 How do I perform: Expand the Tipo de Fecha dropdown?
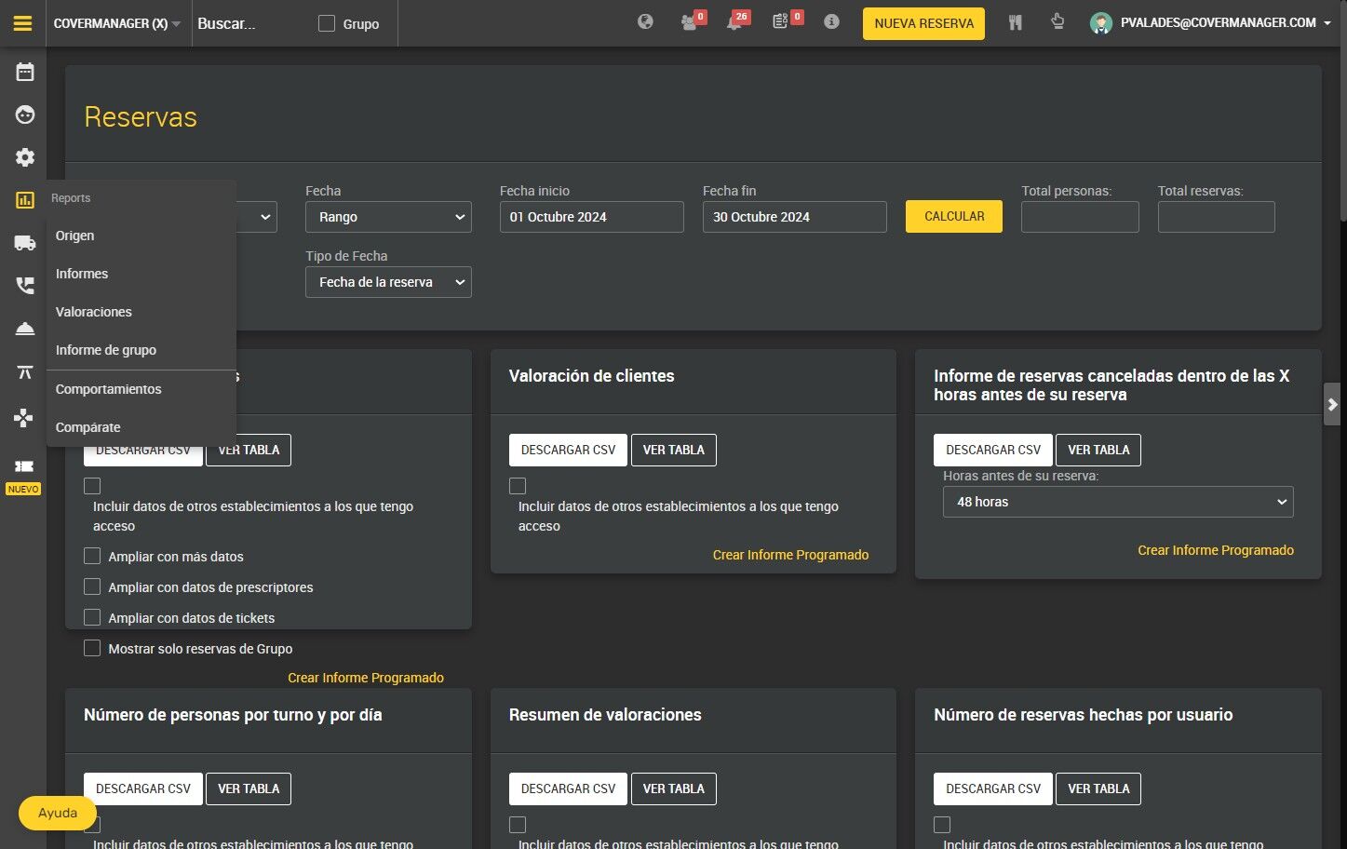click(388, 282)
